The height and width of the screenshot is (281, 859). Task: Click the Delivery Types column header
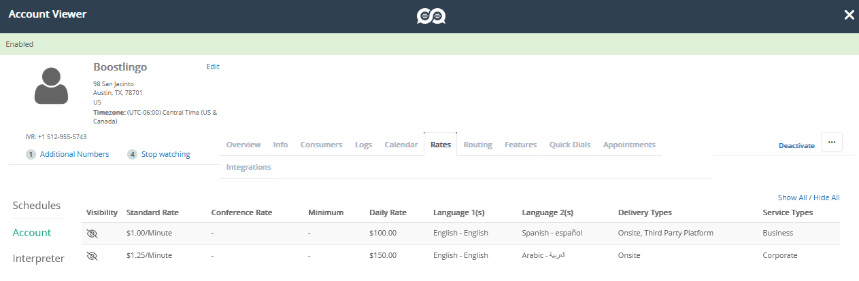645,212
